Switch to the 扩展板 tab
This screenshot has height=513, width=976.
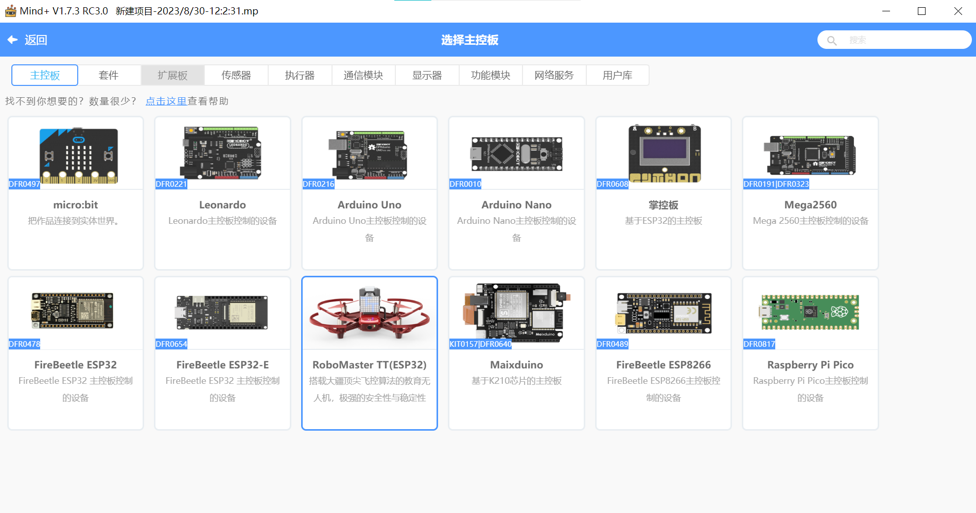coord(172,75)
